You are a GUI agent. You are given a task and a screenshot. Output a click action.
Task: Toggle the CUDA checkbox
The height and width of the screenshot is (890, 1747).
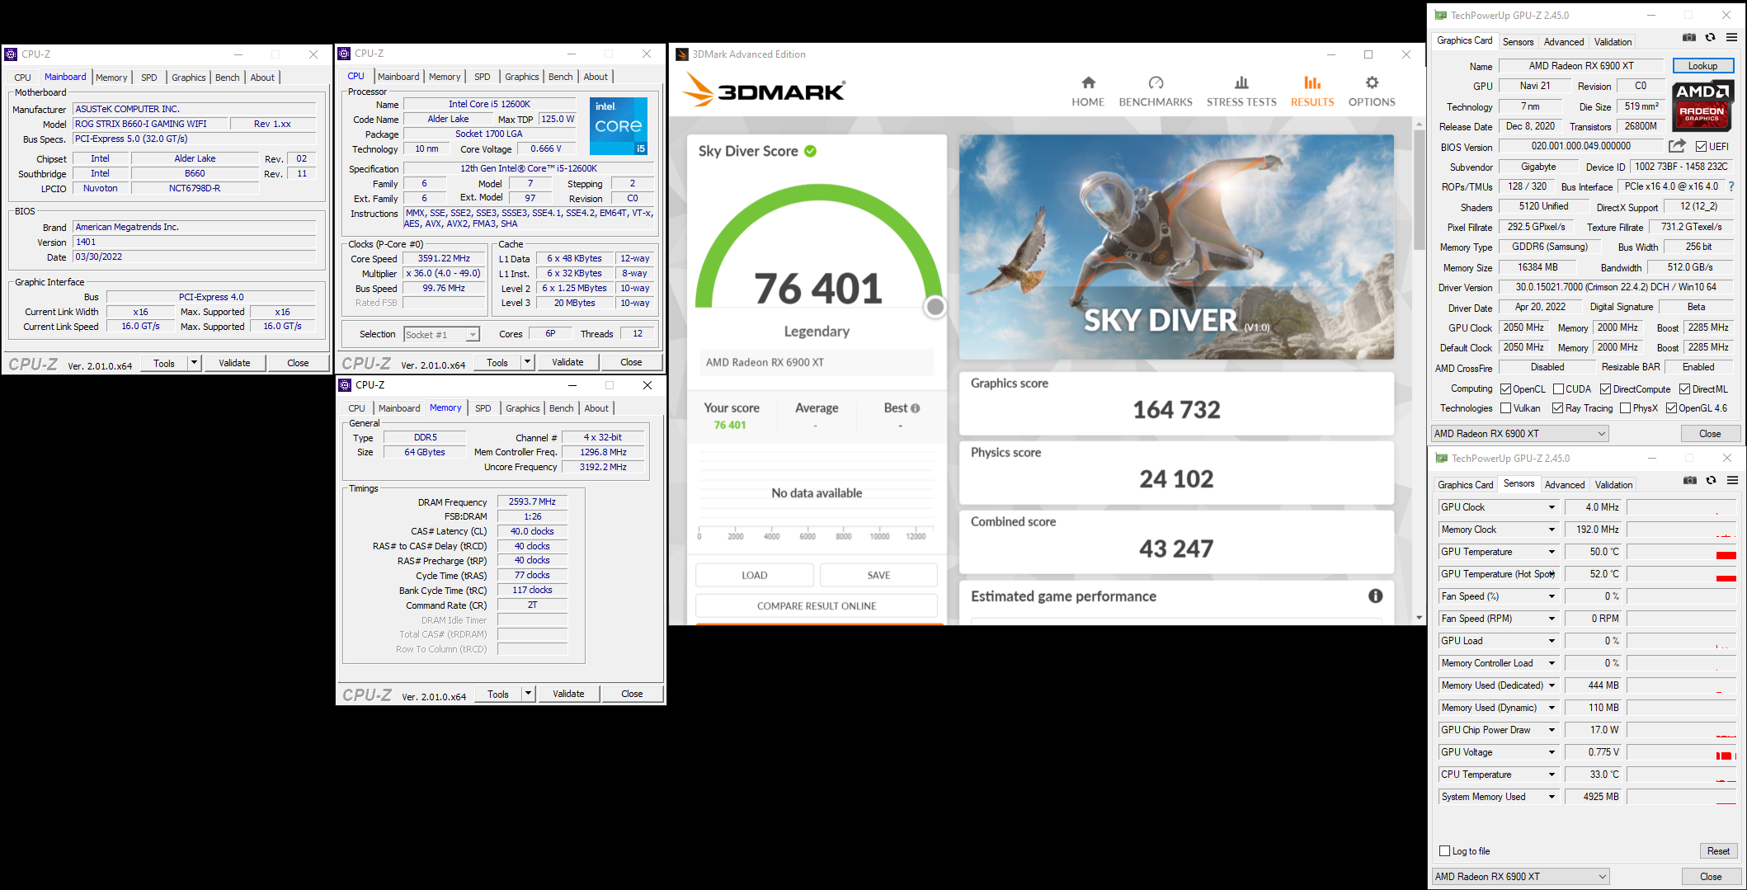click(1558, 389)
